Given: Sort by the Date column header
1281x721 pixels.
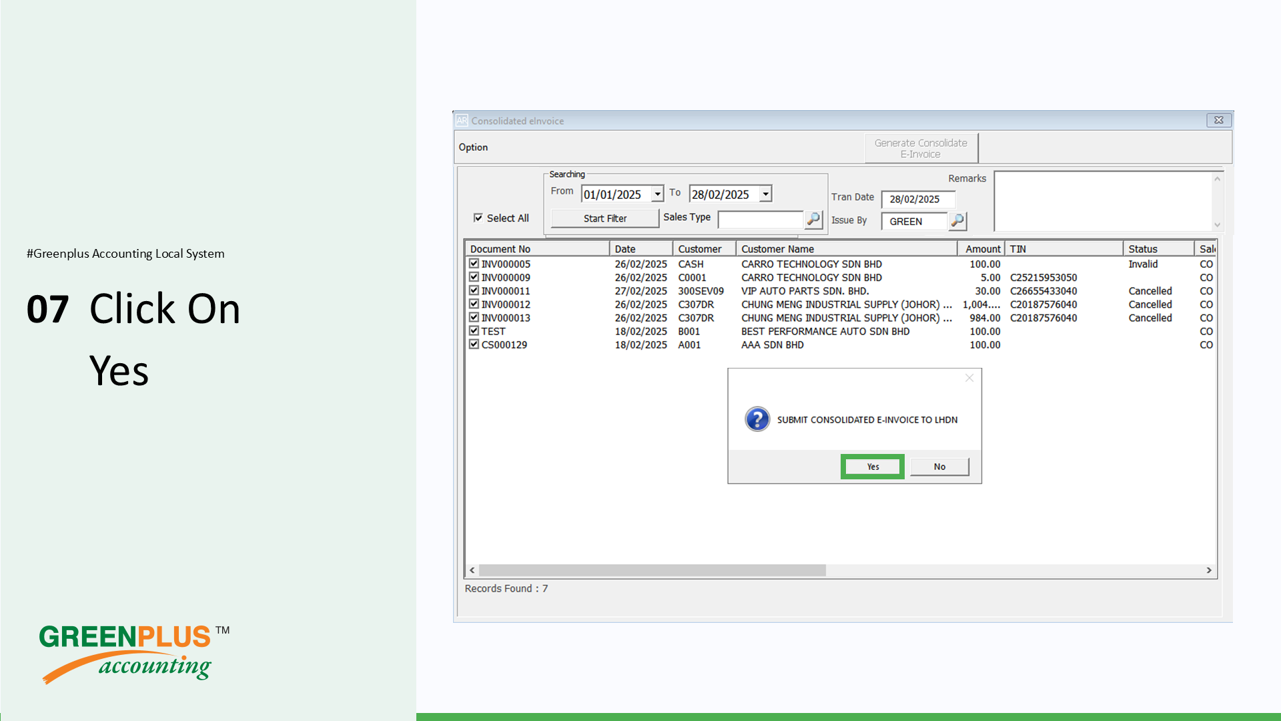Looking at the screenshot, I should [640, 249].
